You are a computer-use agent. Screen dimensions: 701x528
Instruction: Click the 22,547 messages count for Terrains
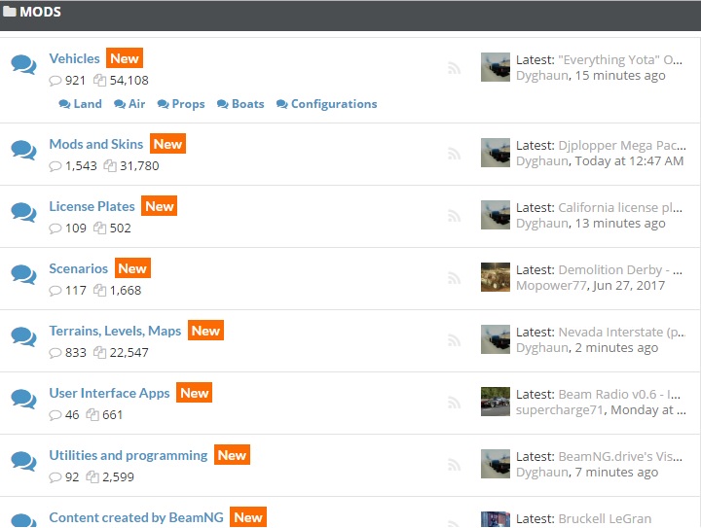coord(129,353)
